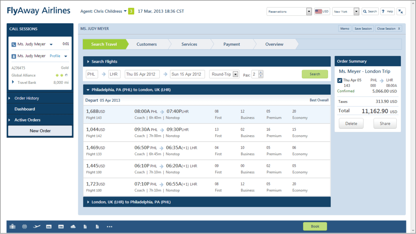The width and height of the screenshot is (416, 234).
Task: Click the green Book button
Action: (x=315, y=226)
